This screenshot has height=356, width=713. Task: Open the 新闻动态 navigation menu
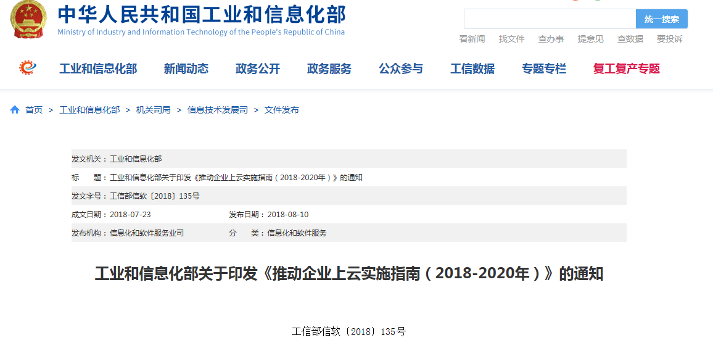click(x=186, y=68)
